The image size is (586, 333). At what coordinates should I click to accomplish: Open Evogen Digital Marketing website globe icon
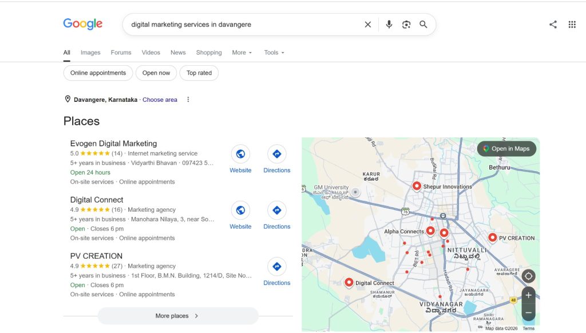240,153
